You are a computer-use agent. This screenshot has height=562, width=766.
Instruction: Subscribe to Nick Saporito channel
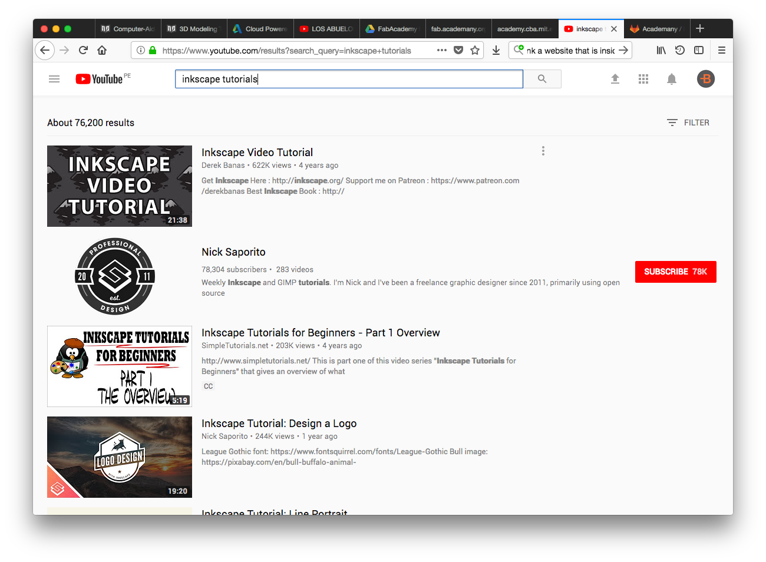tap(675, 272)
